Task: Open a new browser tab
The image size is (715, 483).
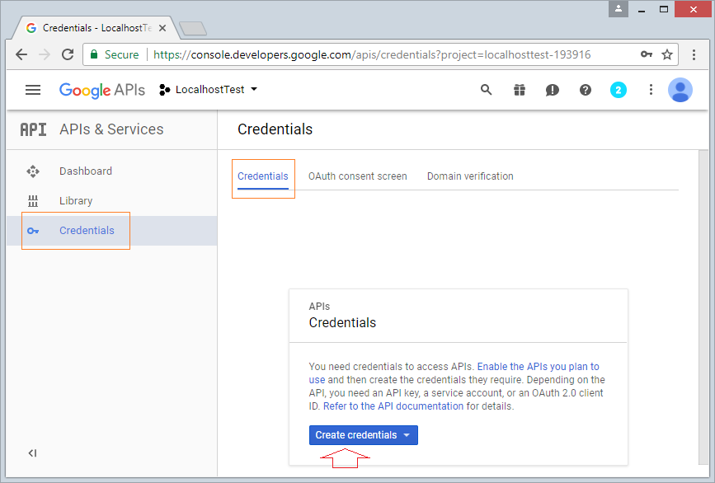Action: [193, 28]
